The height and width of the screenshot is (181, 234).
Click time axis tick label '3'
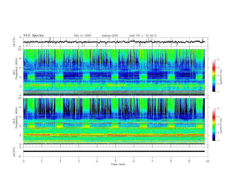[x=79, y=161]
